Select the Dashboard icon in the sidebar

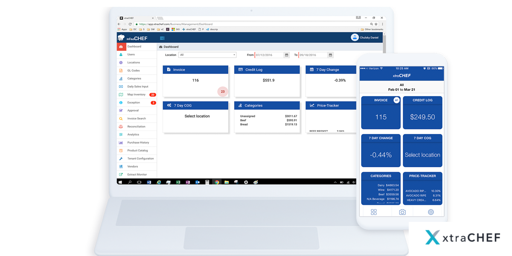tap(122, 46)
